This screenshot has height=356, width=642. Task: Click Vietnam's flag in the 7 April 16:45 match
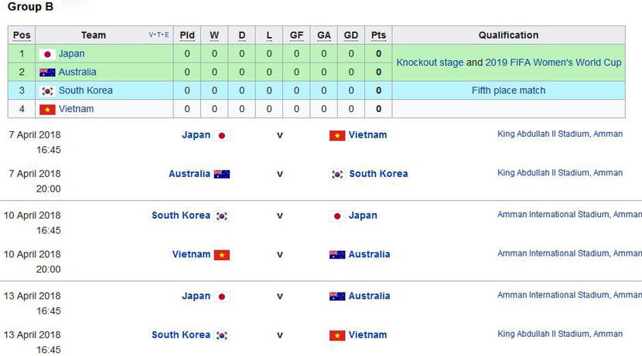click(337, 136)
